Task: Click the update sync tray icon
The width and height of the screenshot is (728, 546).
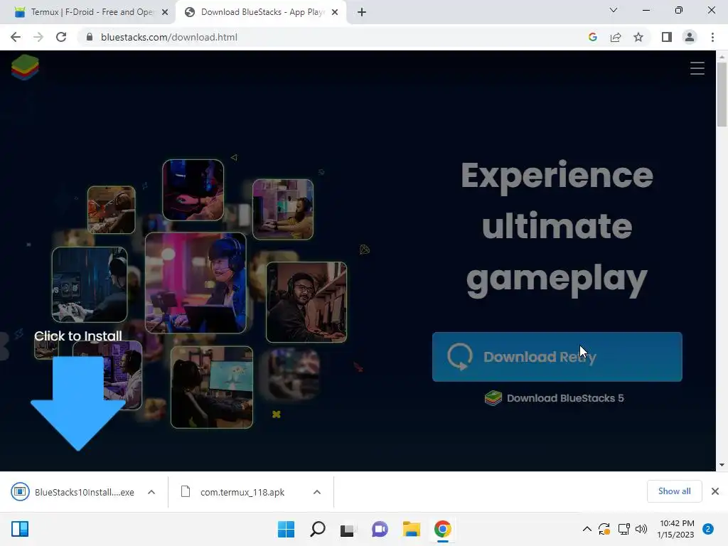Action: click(604, 529)
